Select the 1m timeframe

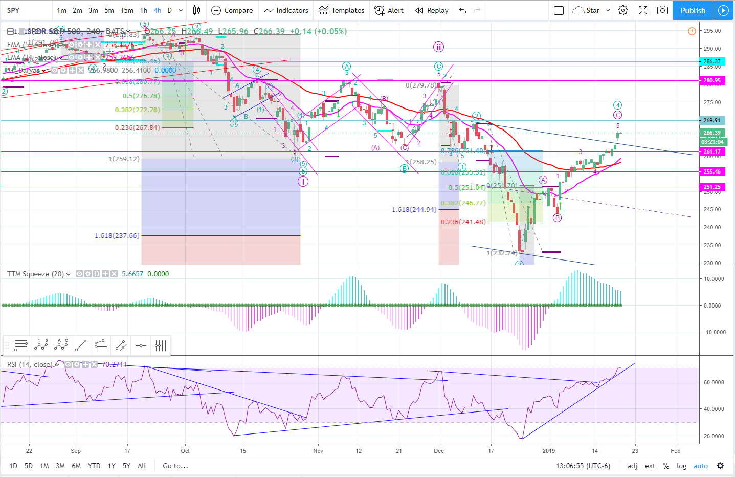click(x=62, y=10)
